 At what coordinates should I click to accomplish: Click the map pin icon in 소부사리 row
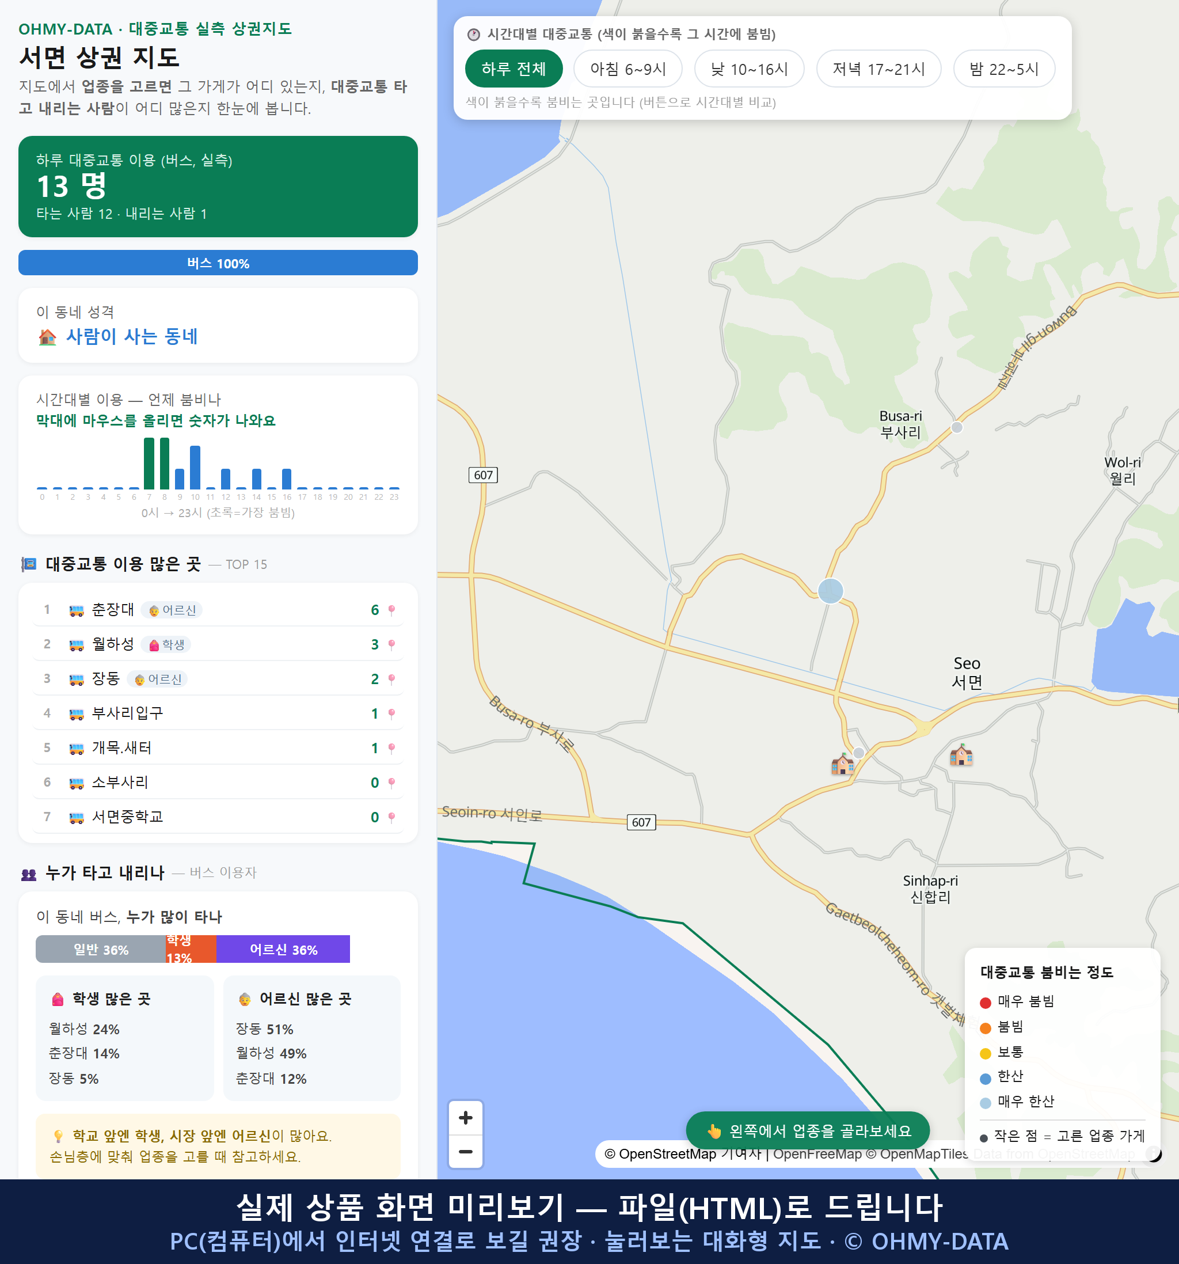[x=391, y=783]
